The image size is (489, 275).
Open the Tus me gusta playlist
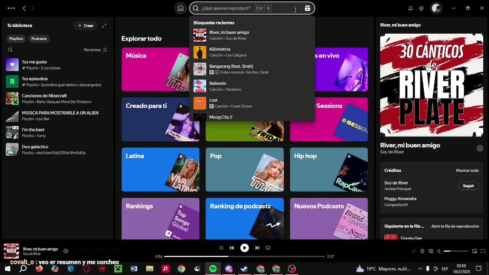tap(57, 65)
